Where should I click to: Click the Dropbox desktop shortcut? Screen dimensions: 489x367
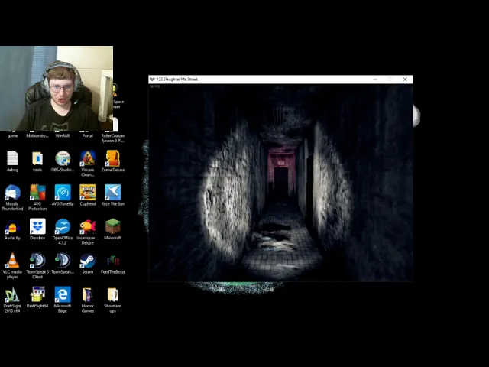coord(37,226)
